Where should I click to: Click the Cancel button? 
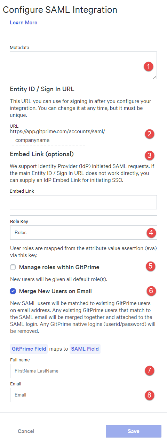(26, 431)
